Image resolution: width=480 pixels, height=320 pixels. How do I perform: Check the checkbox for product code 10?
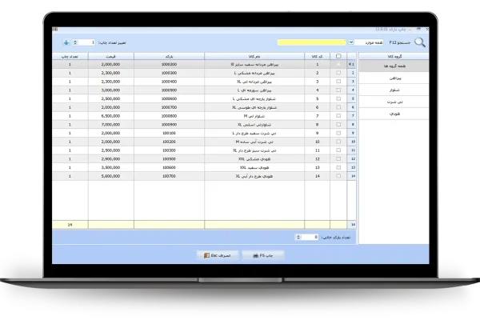pyautogui.click(x=338, y=142)
